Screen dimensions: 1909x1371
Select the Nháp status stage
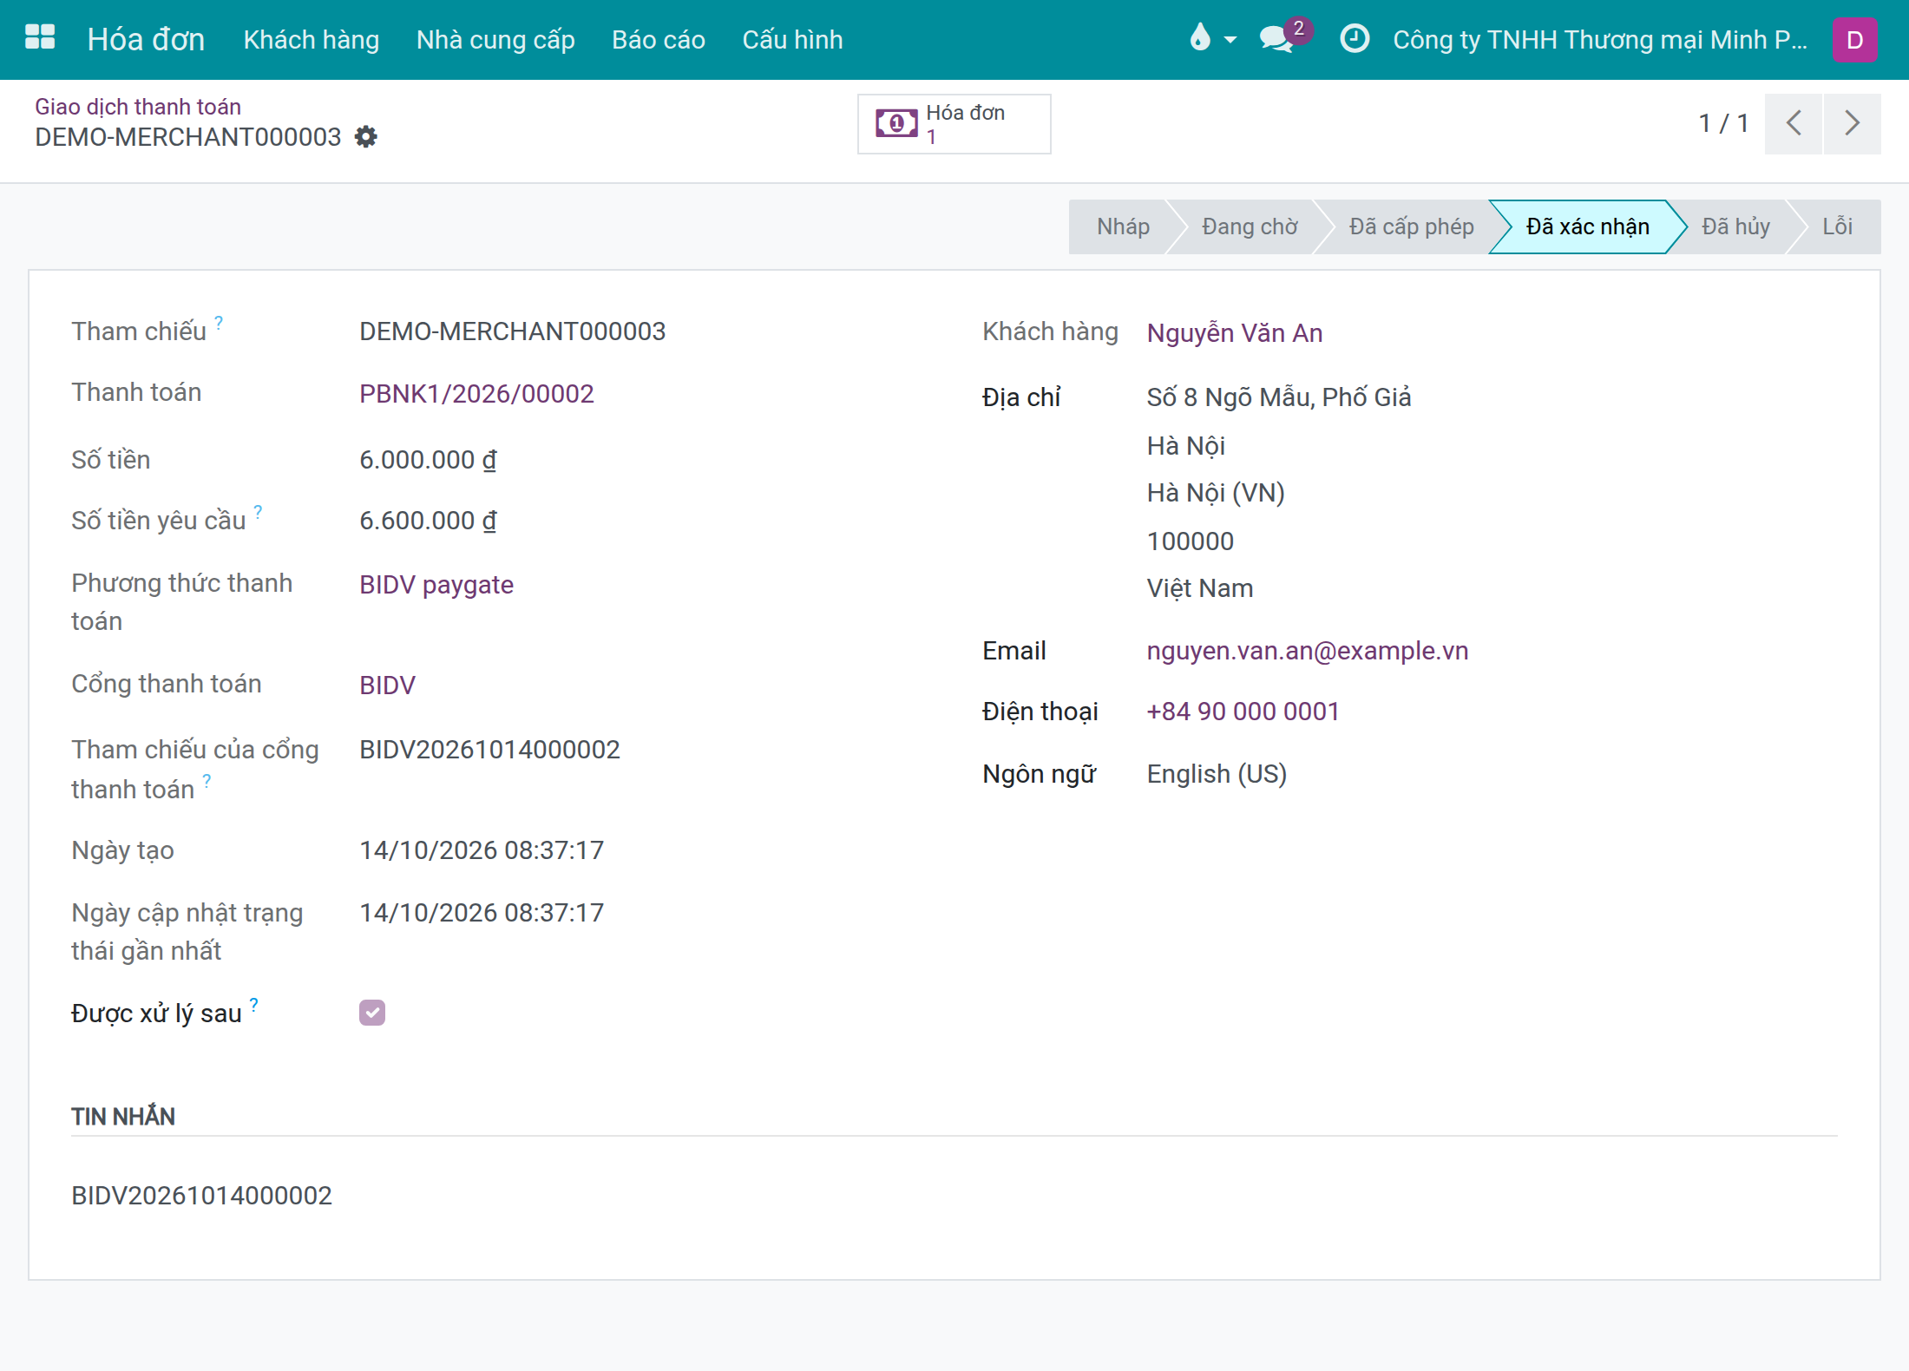(x=1122, y=226)
